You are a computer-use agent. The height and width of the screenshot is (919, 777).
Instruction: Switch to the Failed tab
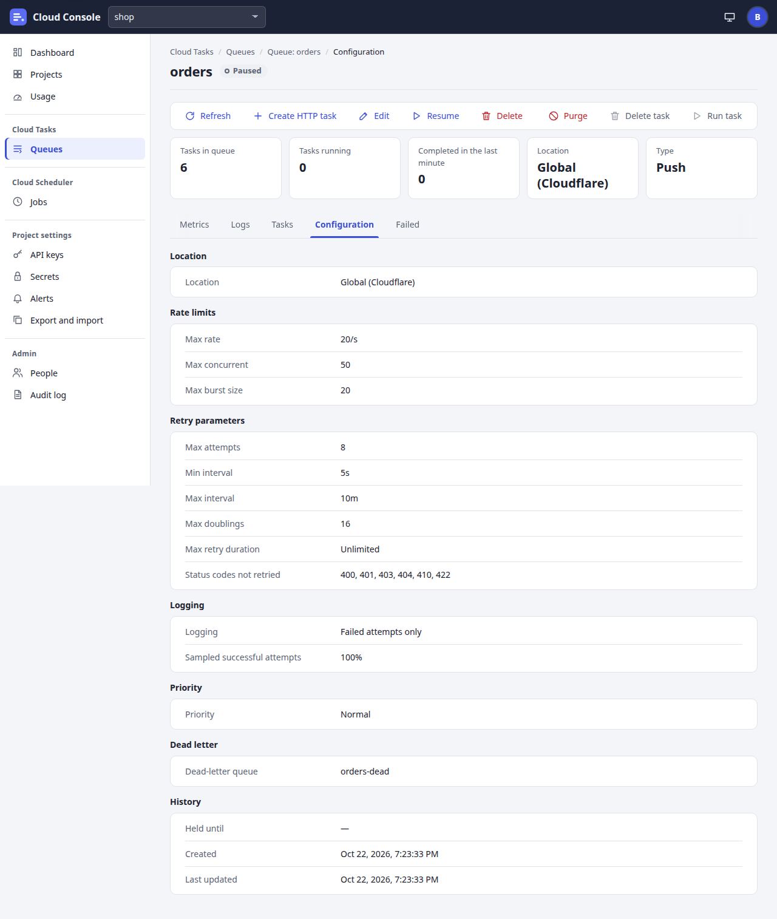(x=407, y=225)
